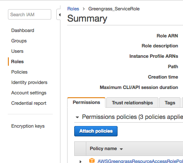Go to Account settings
The height and width of the screenshot is (163, 183).
[29, 93]
